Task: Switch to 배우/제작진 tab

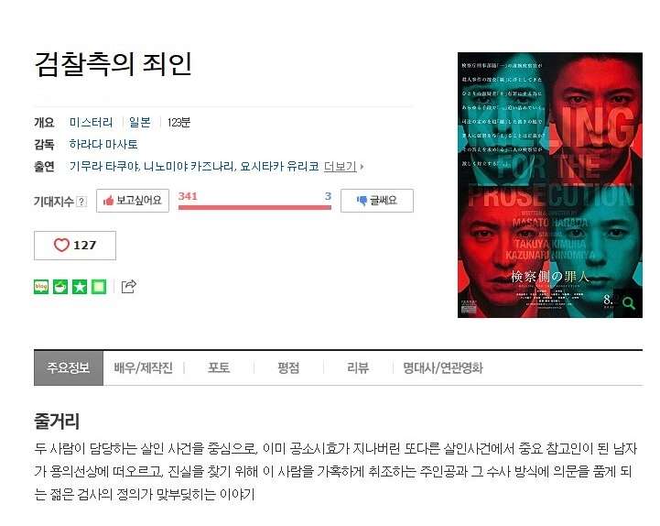Action: tap(144, 368)
